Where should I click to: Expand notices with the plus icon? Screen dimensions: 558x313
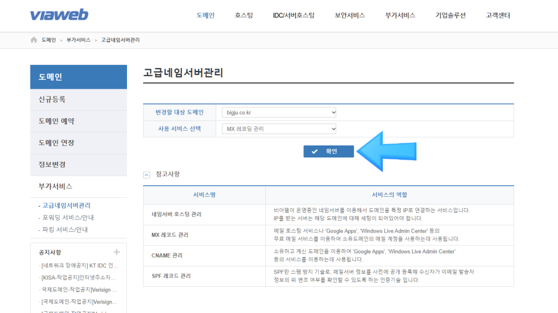click(117, 252)
